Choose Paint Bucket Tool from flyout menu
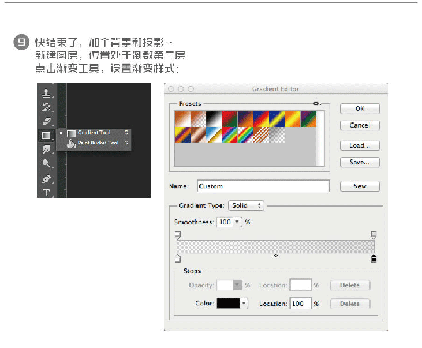This screenshot has width=422, height=348. coord(94,143)
